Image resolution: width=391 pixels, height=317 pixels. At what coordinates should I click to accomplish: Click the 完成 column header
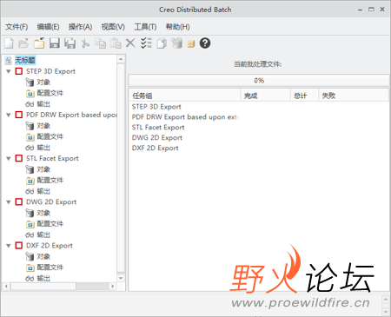pyautogui.click(x=266, y=96)
